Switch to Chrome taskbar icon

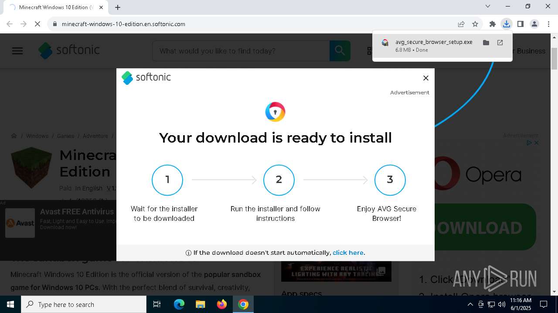click(243, 304)
